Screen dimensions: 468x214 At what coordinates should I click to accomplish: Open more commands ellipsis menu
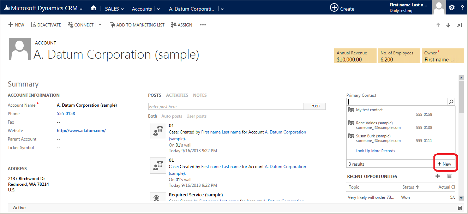[x=203, y=25]
